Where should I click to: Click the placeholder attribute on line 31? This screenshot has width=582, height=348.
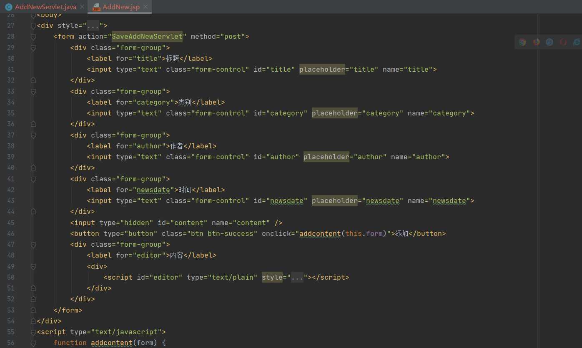click(x=322, y=69)
